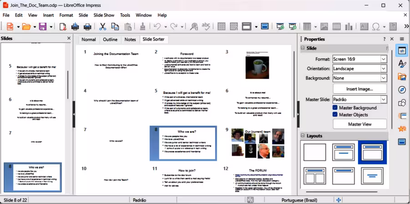Screen dimensions: 410x204
Task: Open the Animation sidebar deck
Action: (402, 128)
